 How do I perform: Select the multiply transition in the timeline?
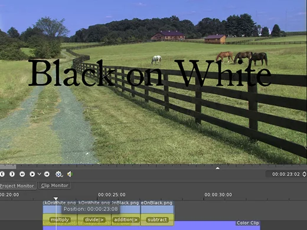tap(60, 220)
